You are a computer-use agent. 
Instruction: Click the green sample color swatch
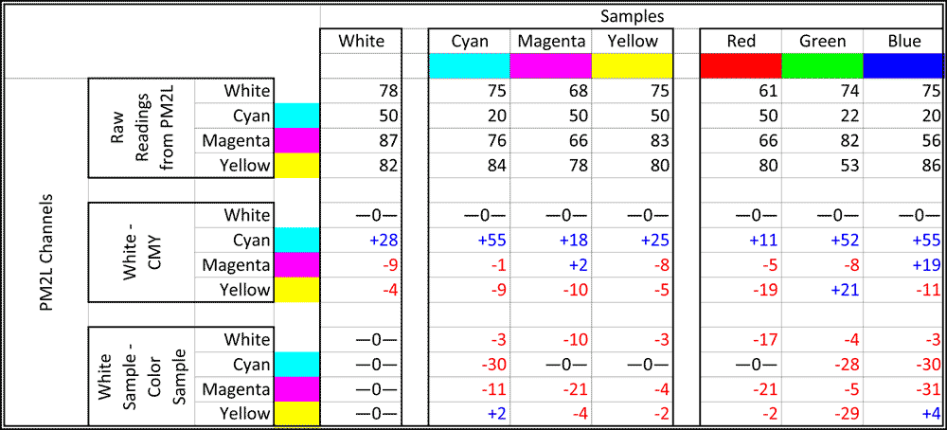tap(822, 65)
